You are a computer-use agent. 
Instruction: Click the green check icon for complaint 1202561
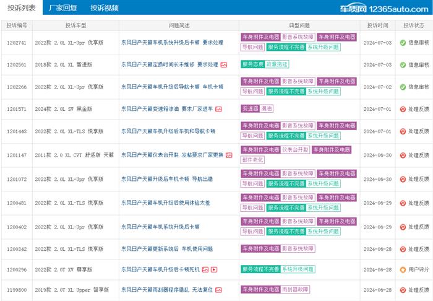[x=403, y=64]
